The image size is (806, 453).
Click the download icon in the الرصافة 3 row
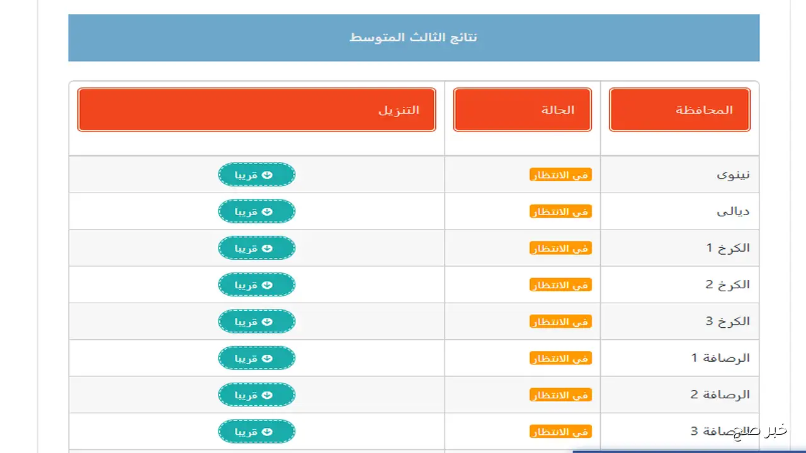click(x=267, y=432)
